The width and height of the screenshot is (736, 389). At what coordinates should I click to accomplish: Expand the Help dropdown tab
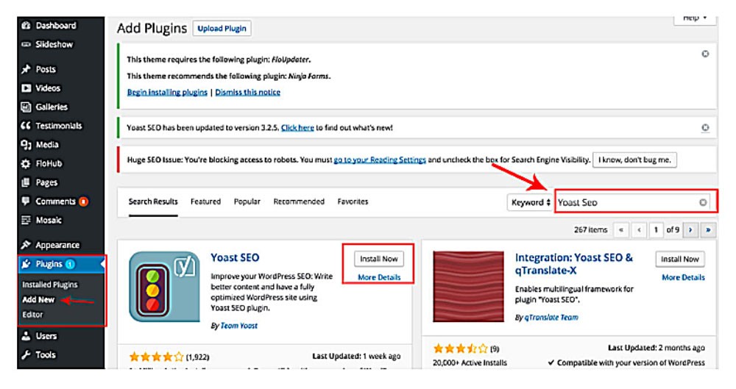(x=695, y=19)
